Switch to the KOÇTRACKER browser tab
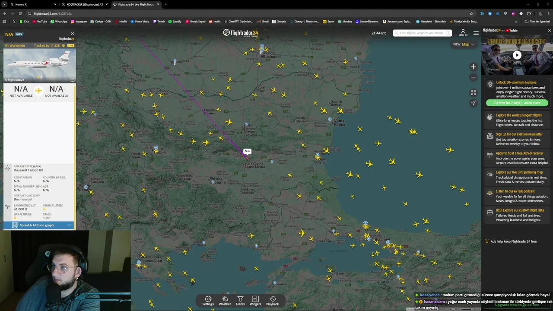 coord(84,4)
